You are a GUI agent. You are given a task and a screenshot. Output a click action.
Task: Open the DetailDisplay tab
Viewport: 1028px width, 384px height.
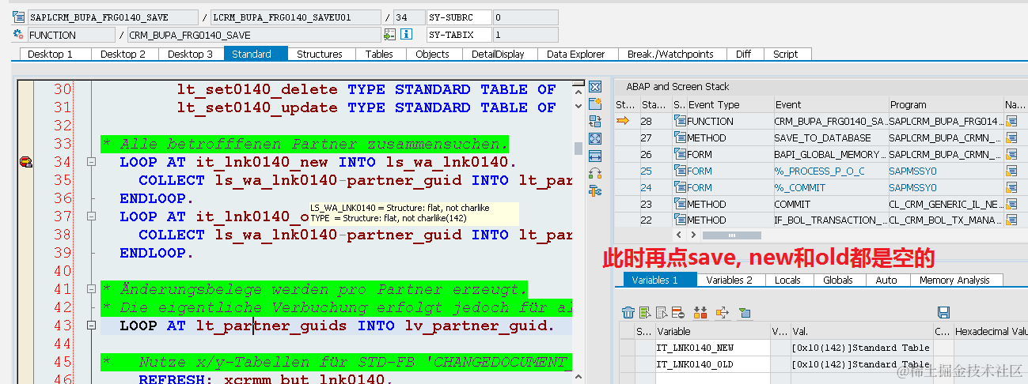(x=498, y=54)
